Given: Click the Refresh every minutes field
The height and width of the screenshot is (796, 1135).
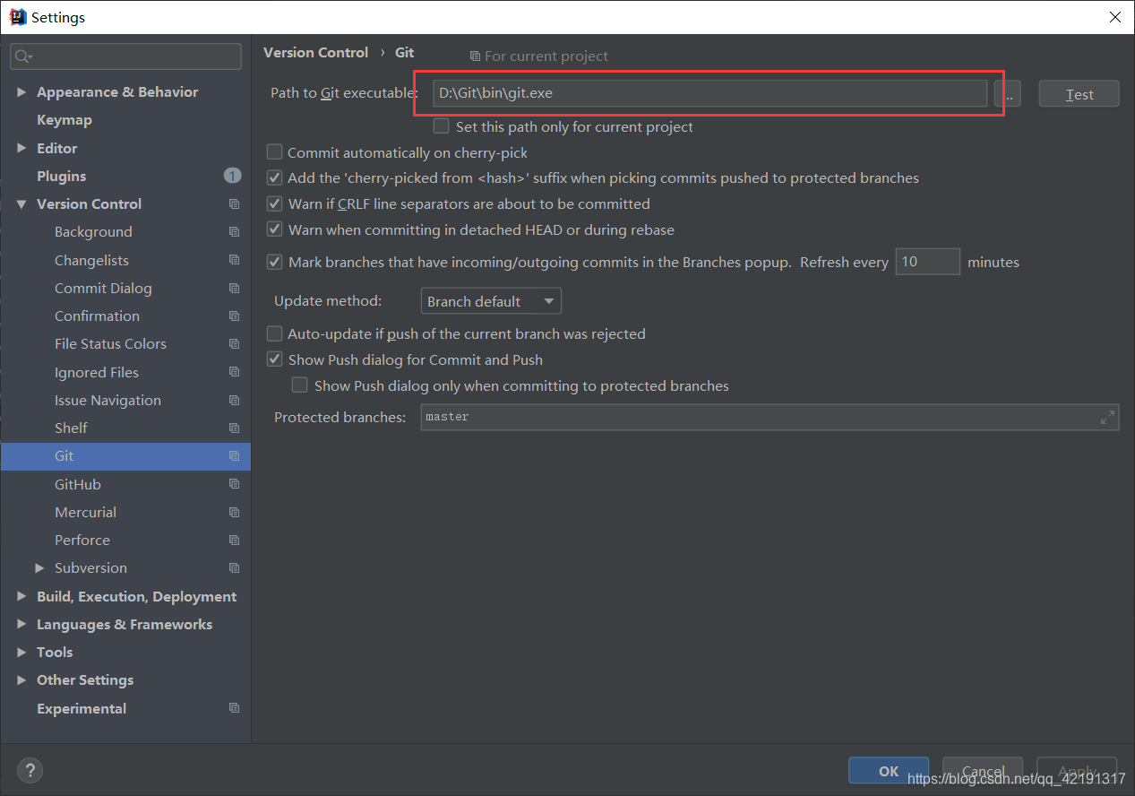Looking at the screenshot, I should tap(928, 262).
